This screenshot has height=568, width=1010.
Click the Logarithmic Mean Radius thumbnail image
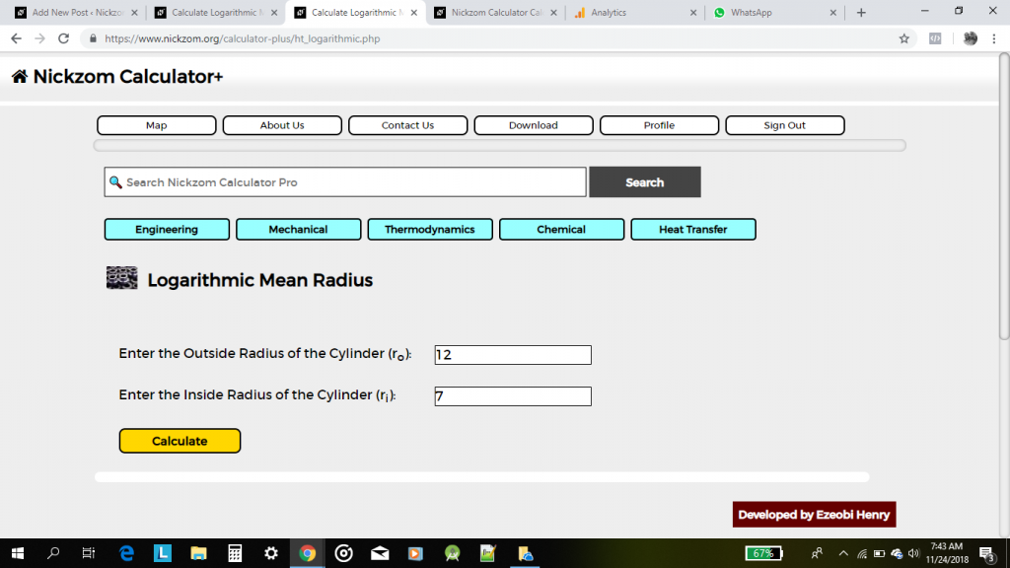(121, 277)
